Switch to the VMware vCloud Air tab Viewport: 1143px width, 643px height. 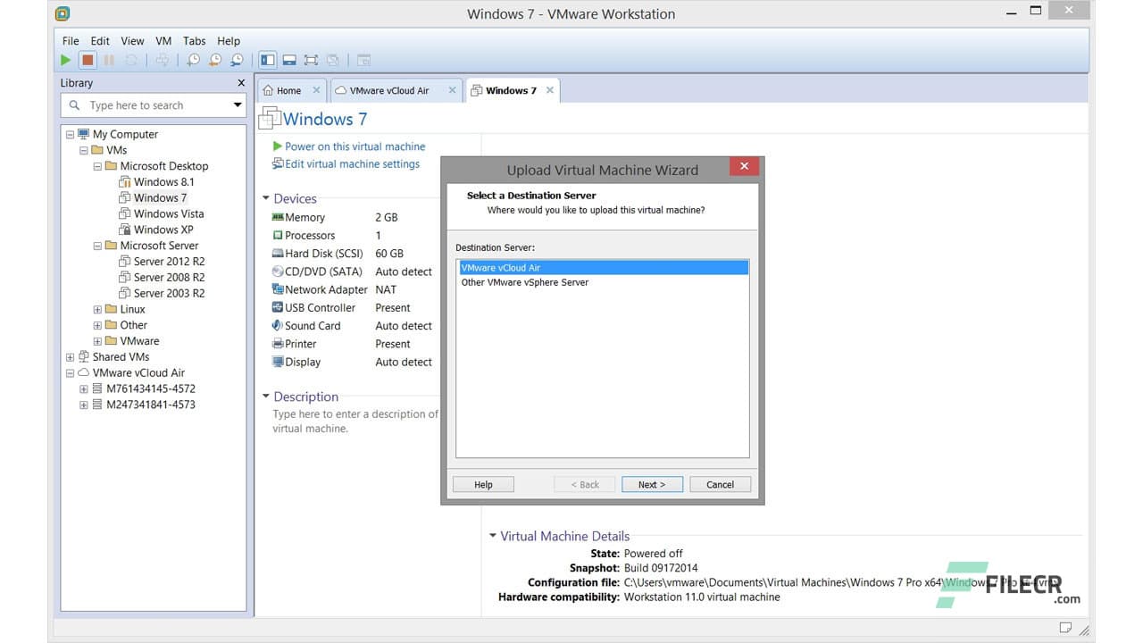(388, 90)
